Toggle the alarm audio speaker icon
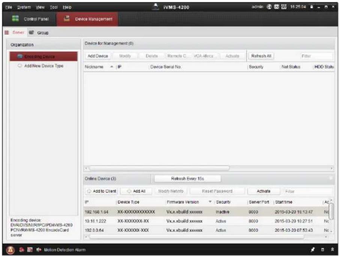Screen dimensions: 339x256 coord(39,250)
